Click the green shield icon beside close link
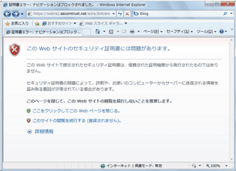 28,111
